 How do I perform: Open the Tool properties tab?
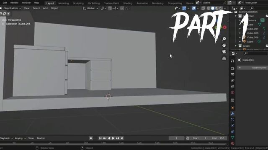click(232, 61)
